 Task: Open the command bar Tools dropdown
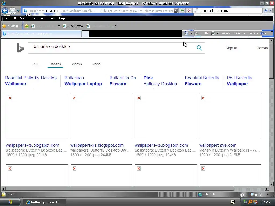tap(253, 33)
